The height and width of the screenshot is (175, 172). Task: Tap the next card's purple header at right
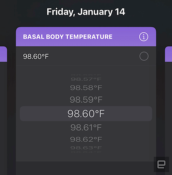coord(168,54)
